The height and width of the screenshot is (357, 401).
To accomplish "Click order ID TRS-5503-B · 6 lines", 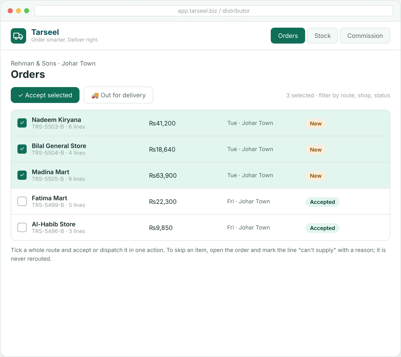I will click(x=58, y=127).
